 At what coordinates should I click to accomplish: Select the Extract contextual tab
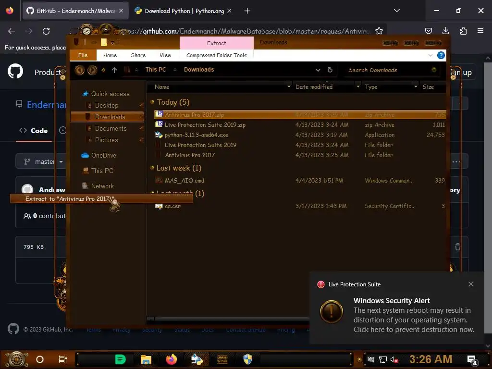point(217,43)
